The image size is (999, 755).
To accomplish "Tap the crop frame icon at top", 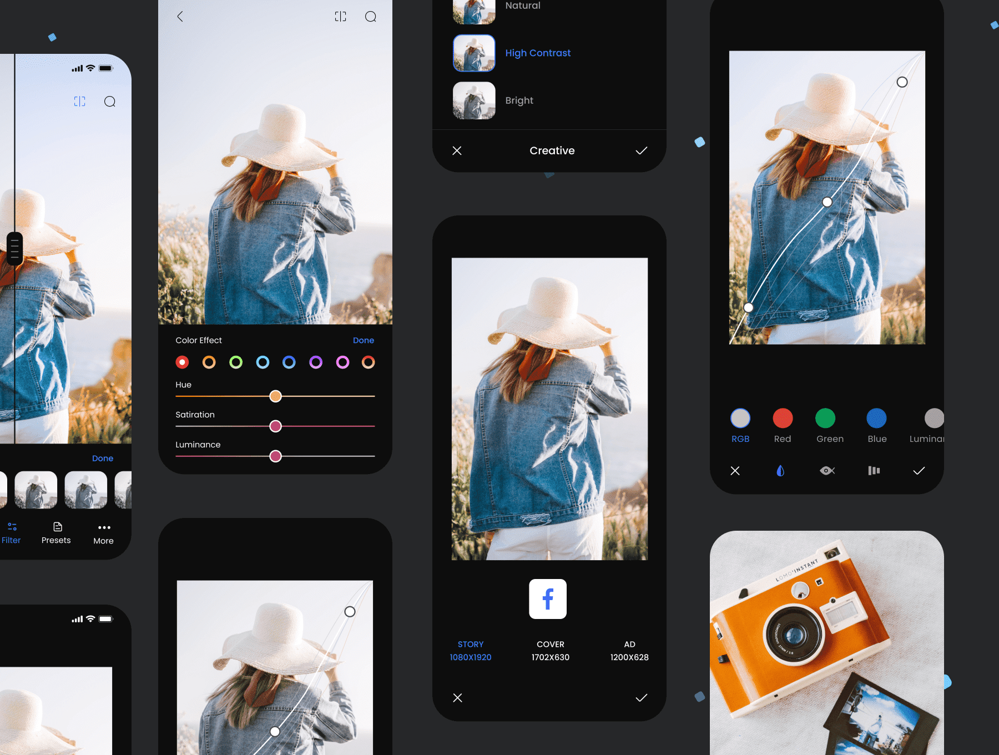I will tap(340, 16).
